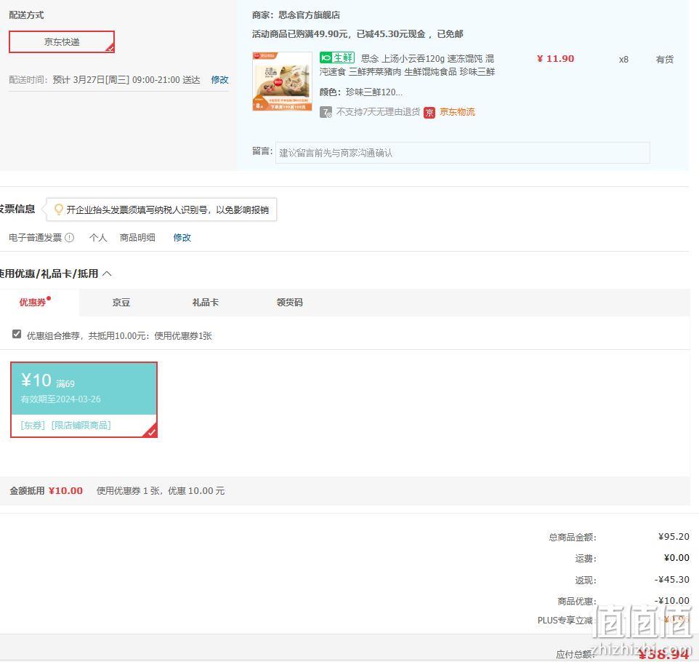Click the ¥ 11.90 product price
Image resolution: width=699 pixels, height=662 pixels.
coord(555,59)
